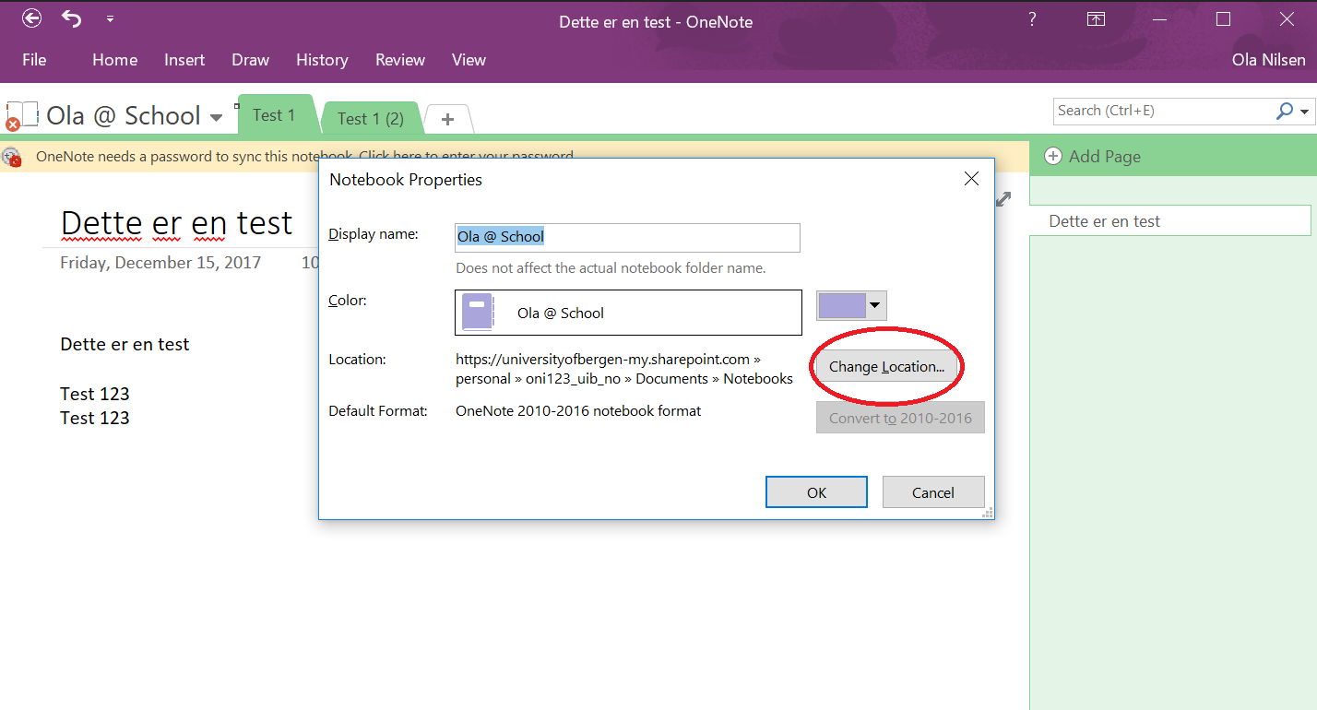Open the Insert ribbon tab

184,60
